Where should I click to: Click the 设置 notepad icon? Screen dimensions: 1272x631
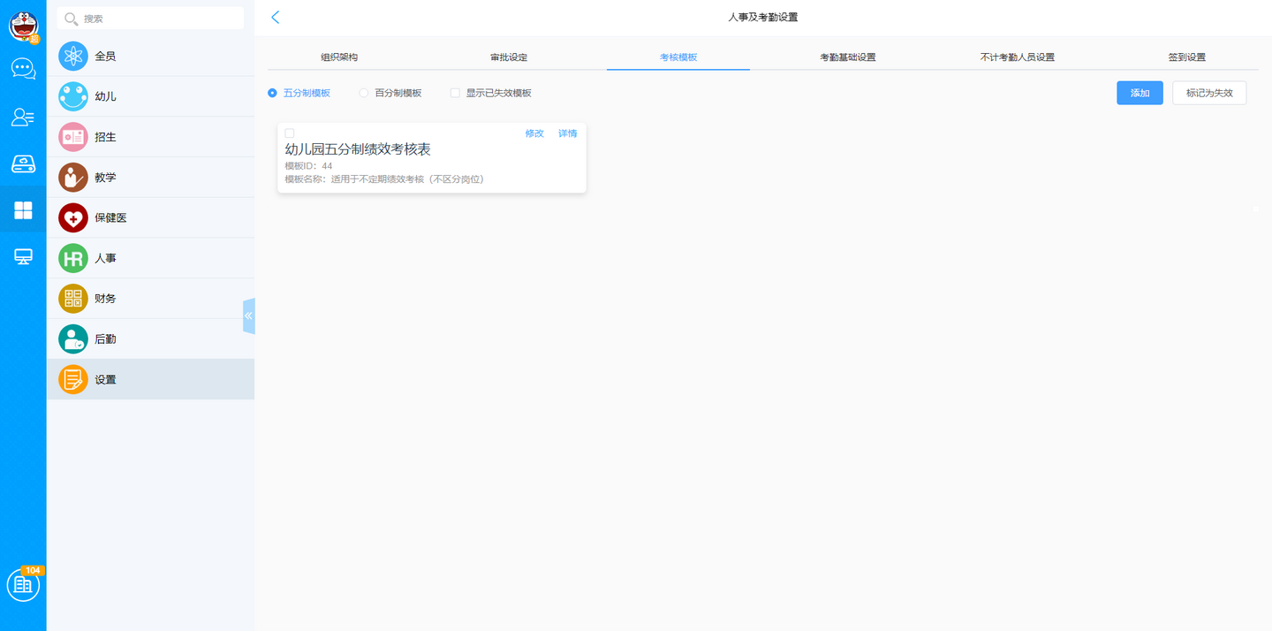(x=73, y=379)
